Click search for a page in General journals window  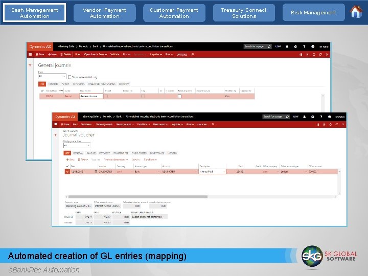[x=258, y=47]
